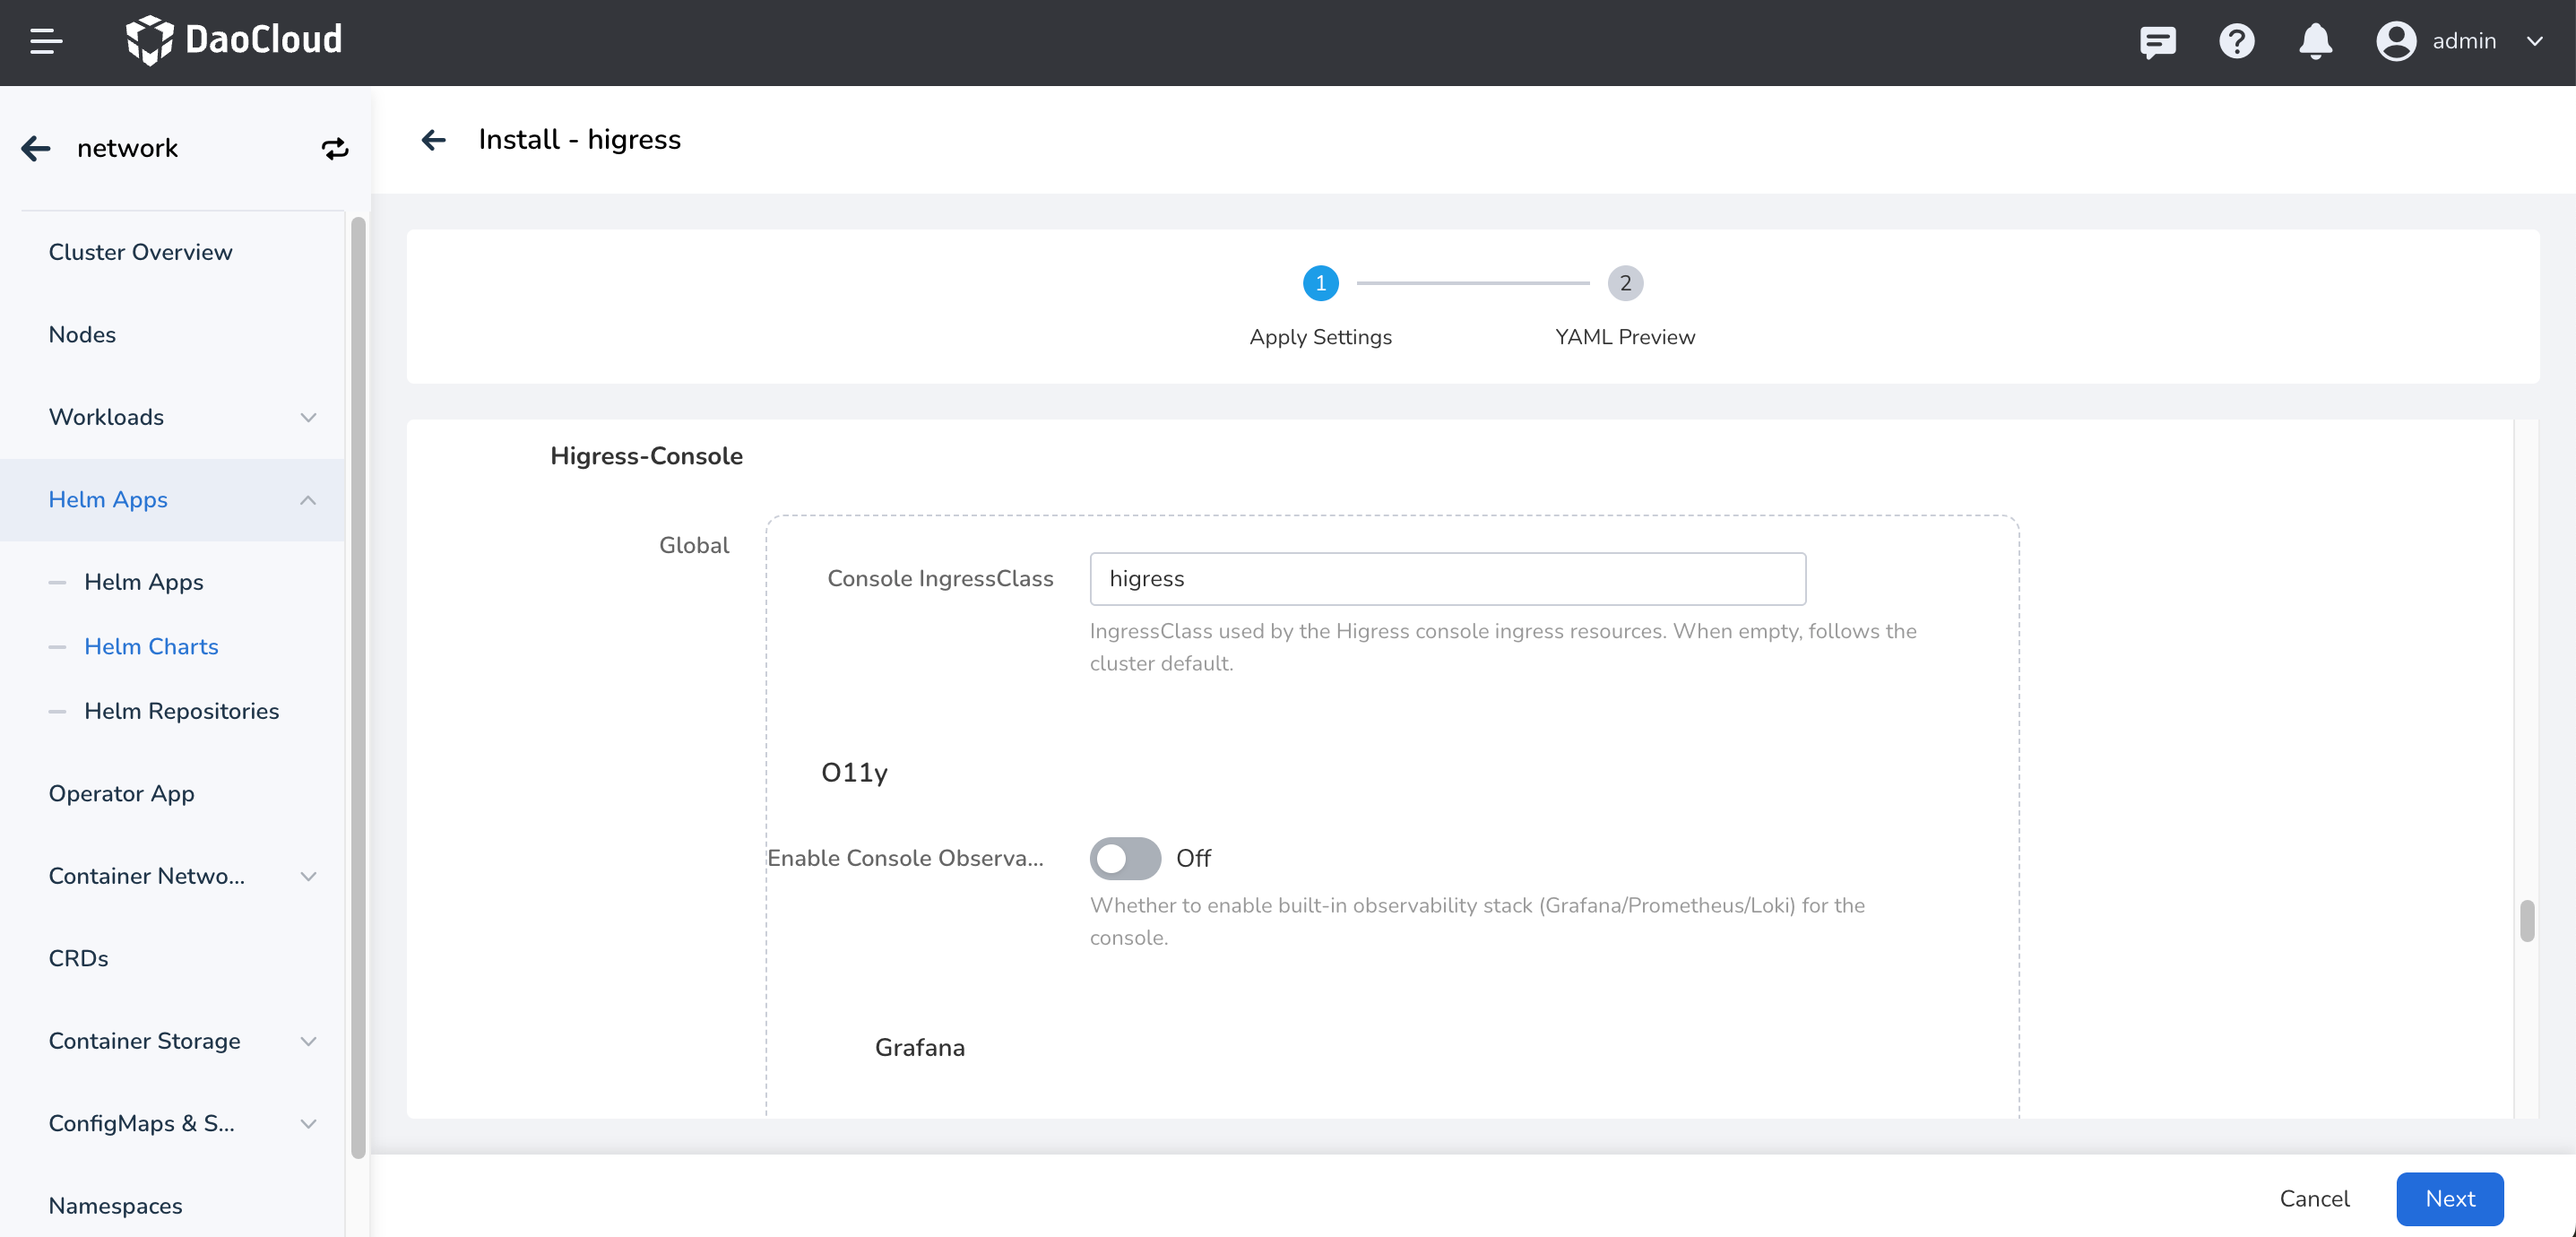Open the notifications bell

2315,41
